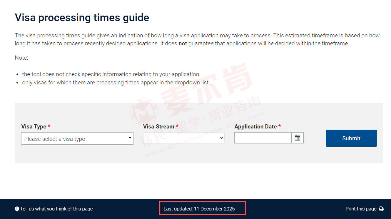Click the Montgomery watermark logo emblem
Screen dimensions: 391x219
pyautogui.click(x=144, y=112)
